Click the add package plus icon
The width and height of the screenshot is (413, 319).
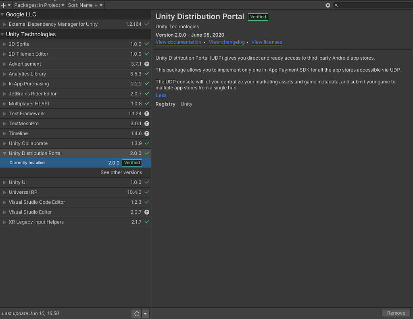tap(3, 5)
